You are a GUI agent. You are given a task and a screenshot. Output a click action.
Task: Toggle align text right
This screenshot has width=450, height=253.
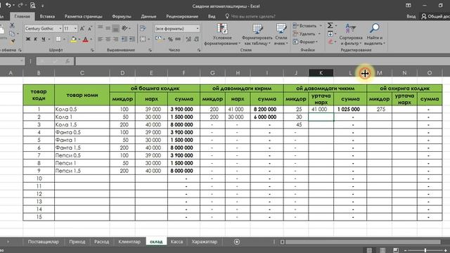coord(115,39)
